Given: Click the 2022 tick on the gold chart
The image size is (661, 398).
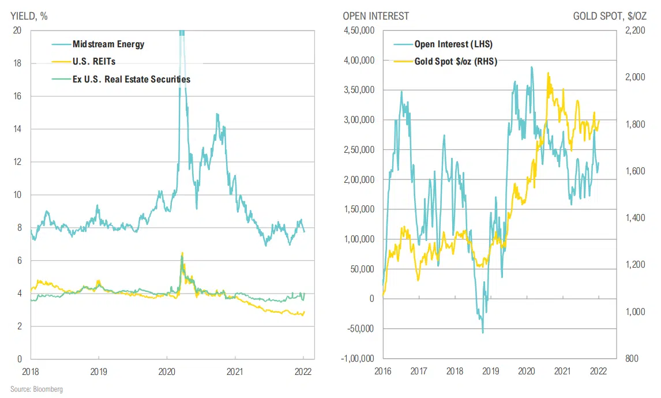Looking at the screenshot, I should (x=599, y=371).
